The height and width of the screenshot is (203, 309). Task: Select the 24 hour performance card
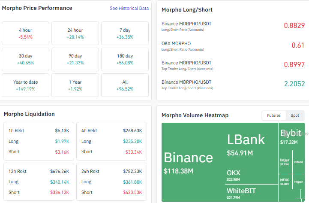pos(75,33)
